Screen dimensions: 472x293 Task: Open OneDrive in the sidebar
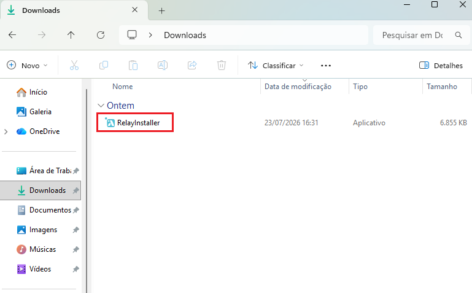[45, 131]
